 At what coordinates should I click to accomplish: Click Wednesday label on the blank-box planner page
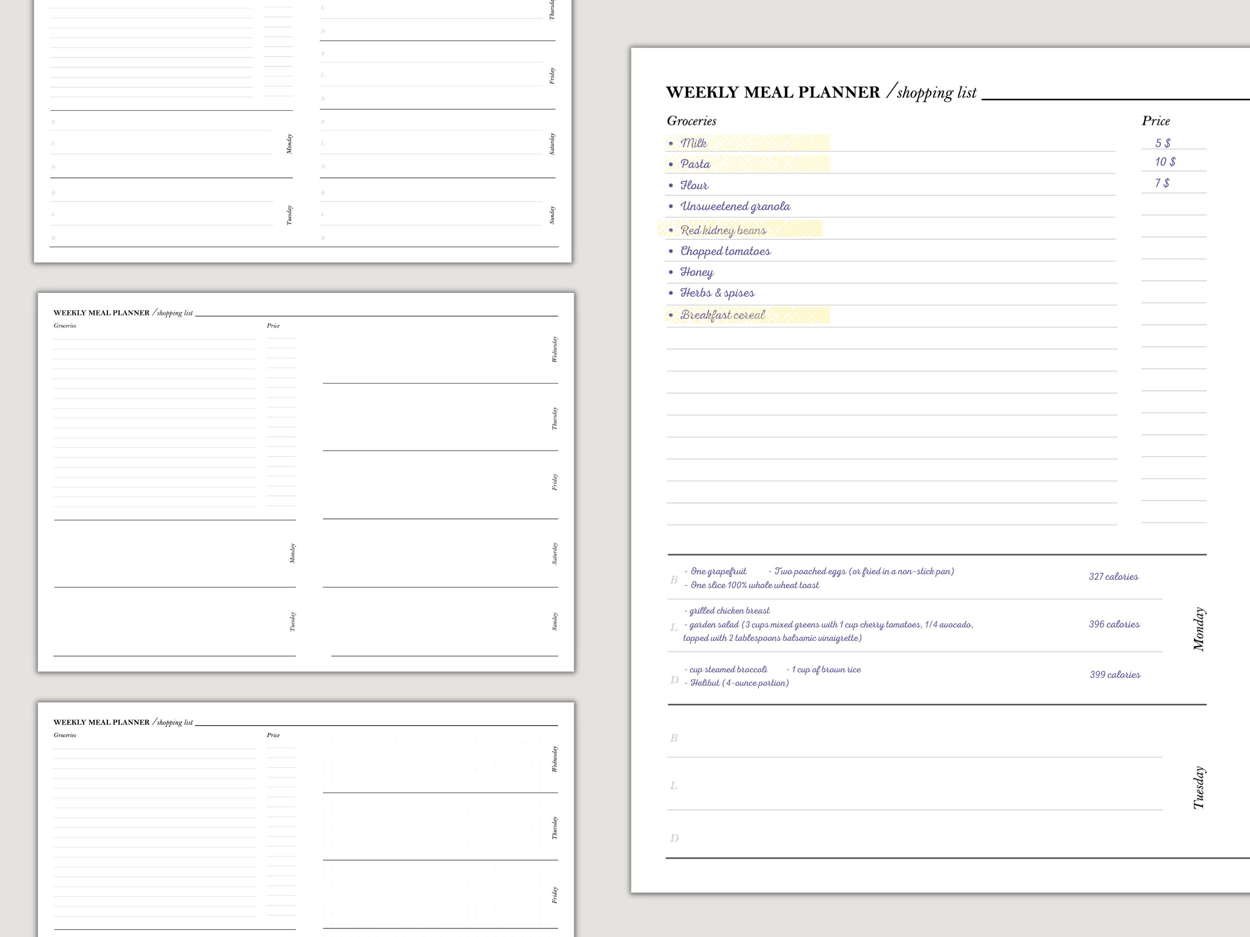point(554,350)
